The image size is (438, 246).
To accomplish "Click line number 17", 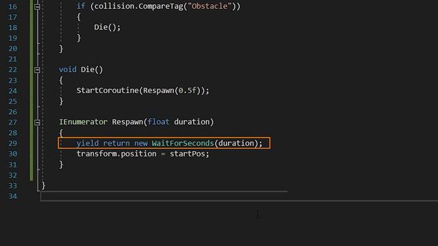I will coord(12,17).
